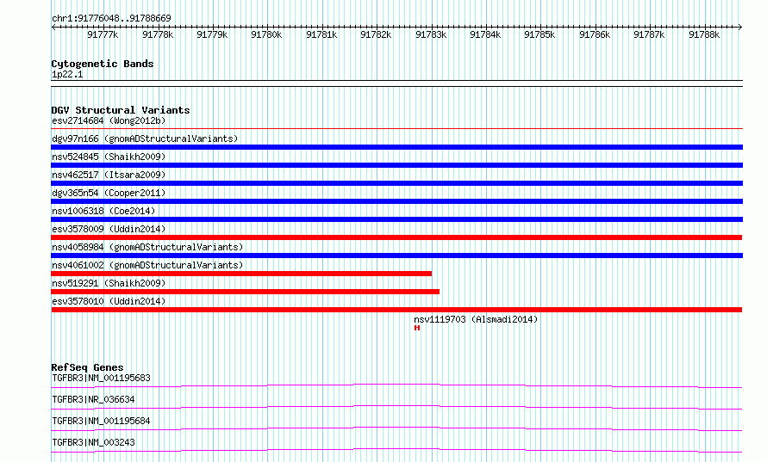Select nsv4061002 gnomAD variant label

pyautogui.click(x=147, y=265)
